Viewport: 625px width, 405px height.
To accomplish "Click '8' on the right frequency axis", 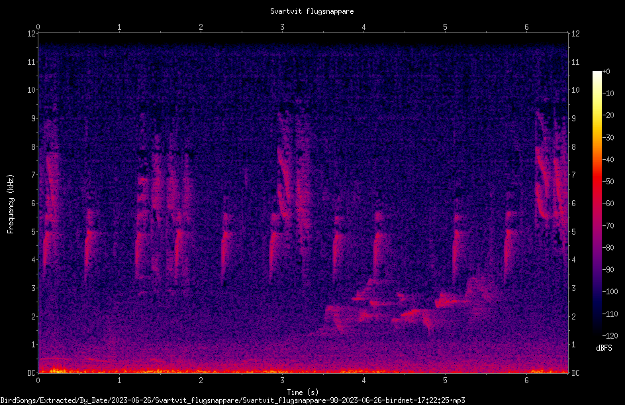I will tap(573, 147).
